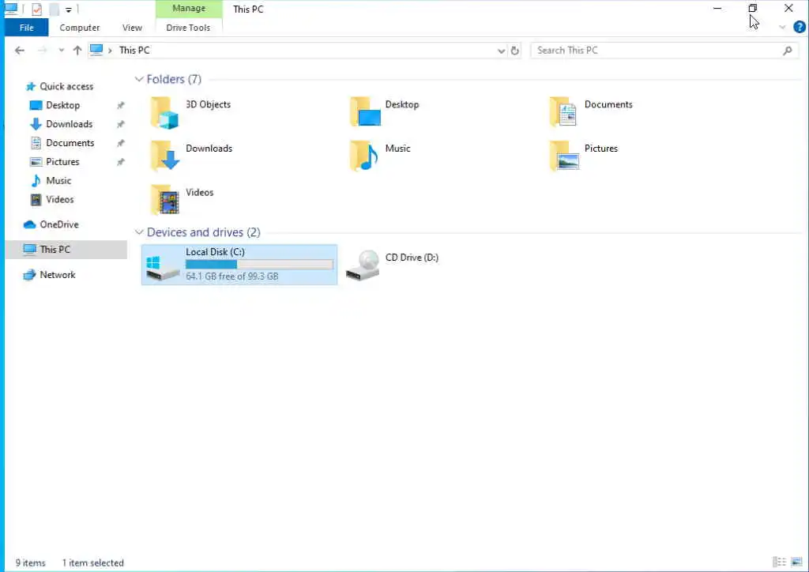This screenshot has height=572, width=809.
Task: Open the Pictures folder in the Folders section
Action: (x=564, y=156)
